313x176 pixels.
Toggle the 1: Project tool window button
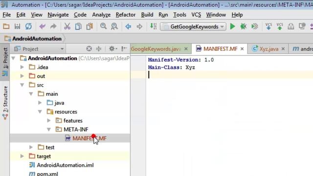pos(5,62)
